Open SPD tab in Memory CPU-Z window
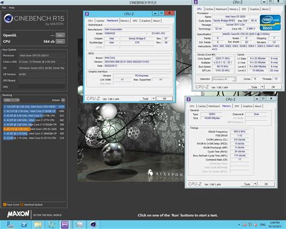 click(x=237, y=106)
